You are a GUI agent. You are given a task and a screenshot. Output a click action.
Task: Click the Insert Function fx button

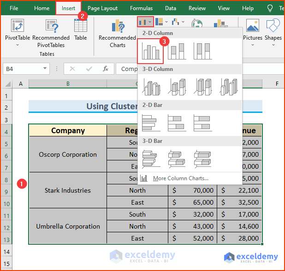coord(106,69)
